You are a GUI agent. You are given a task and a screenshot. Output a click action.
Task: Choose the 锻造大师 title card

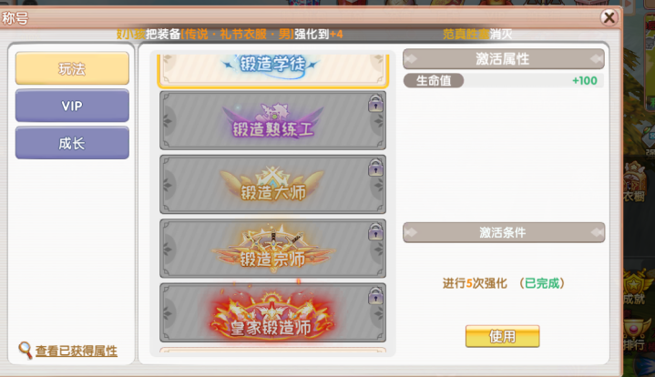(272, 184)
